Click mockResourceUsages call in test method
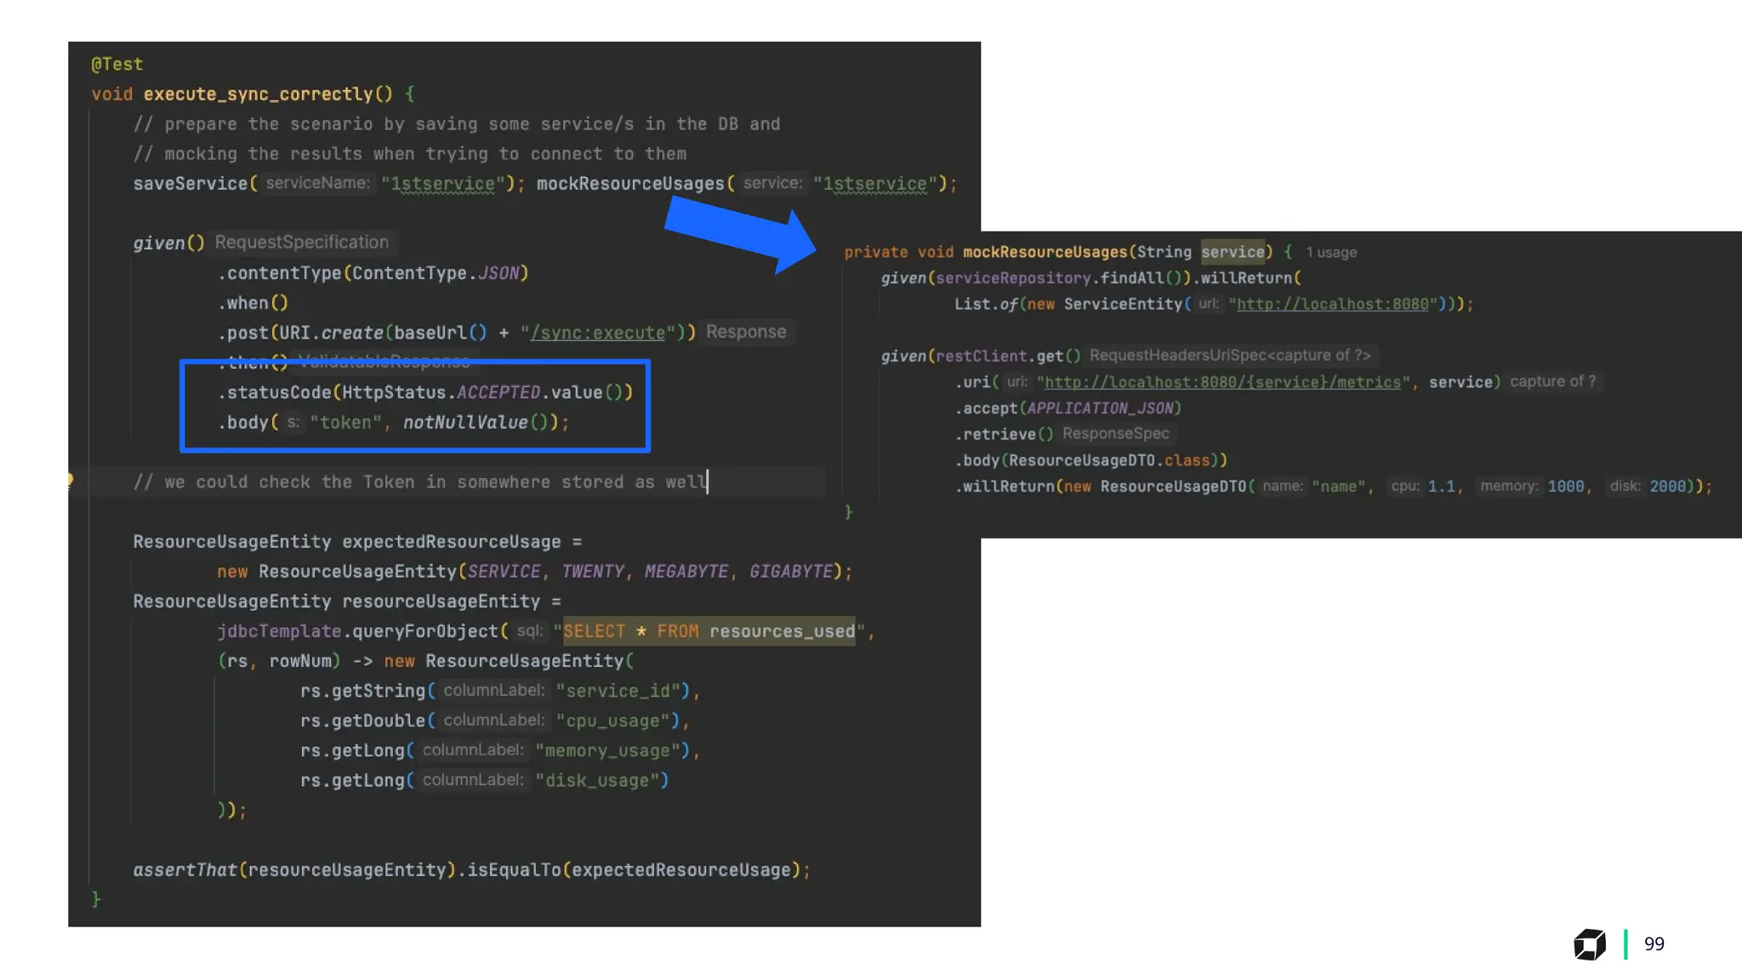The image size is (1742, 980). point(630,184)
